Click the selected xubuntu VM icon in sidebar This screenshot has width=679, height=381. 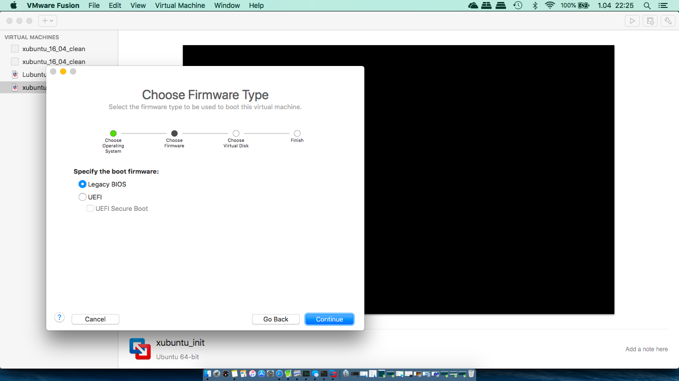pos(15,87)
